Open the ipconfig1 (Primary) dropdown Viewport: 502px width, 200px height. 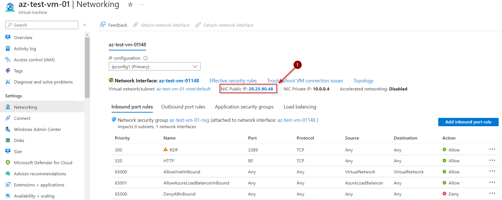point(155,67)
